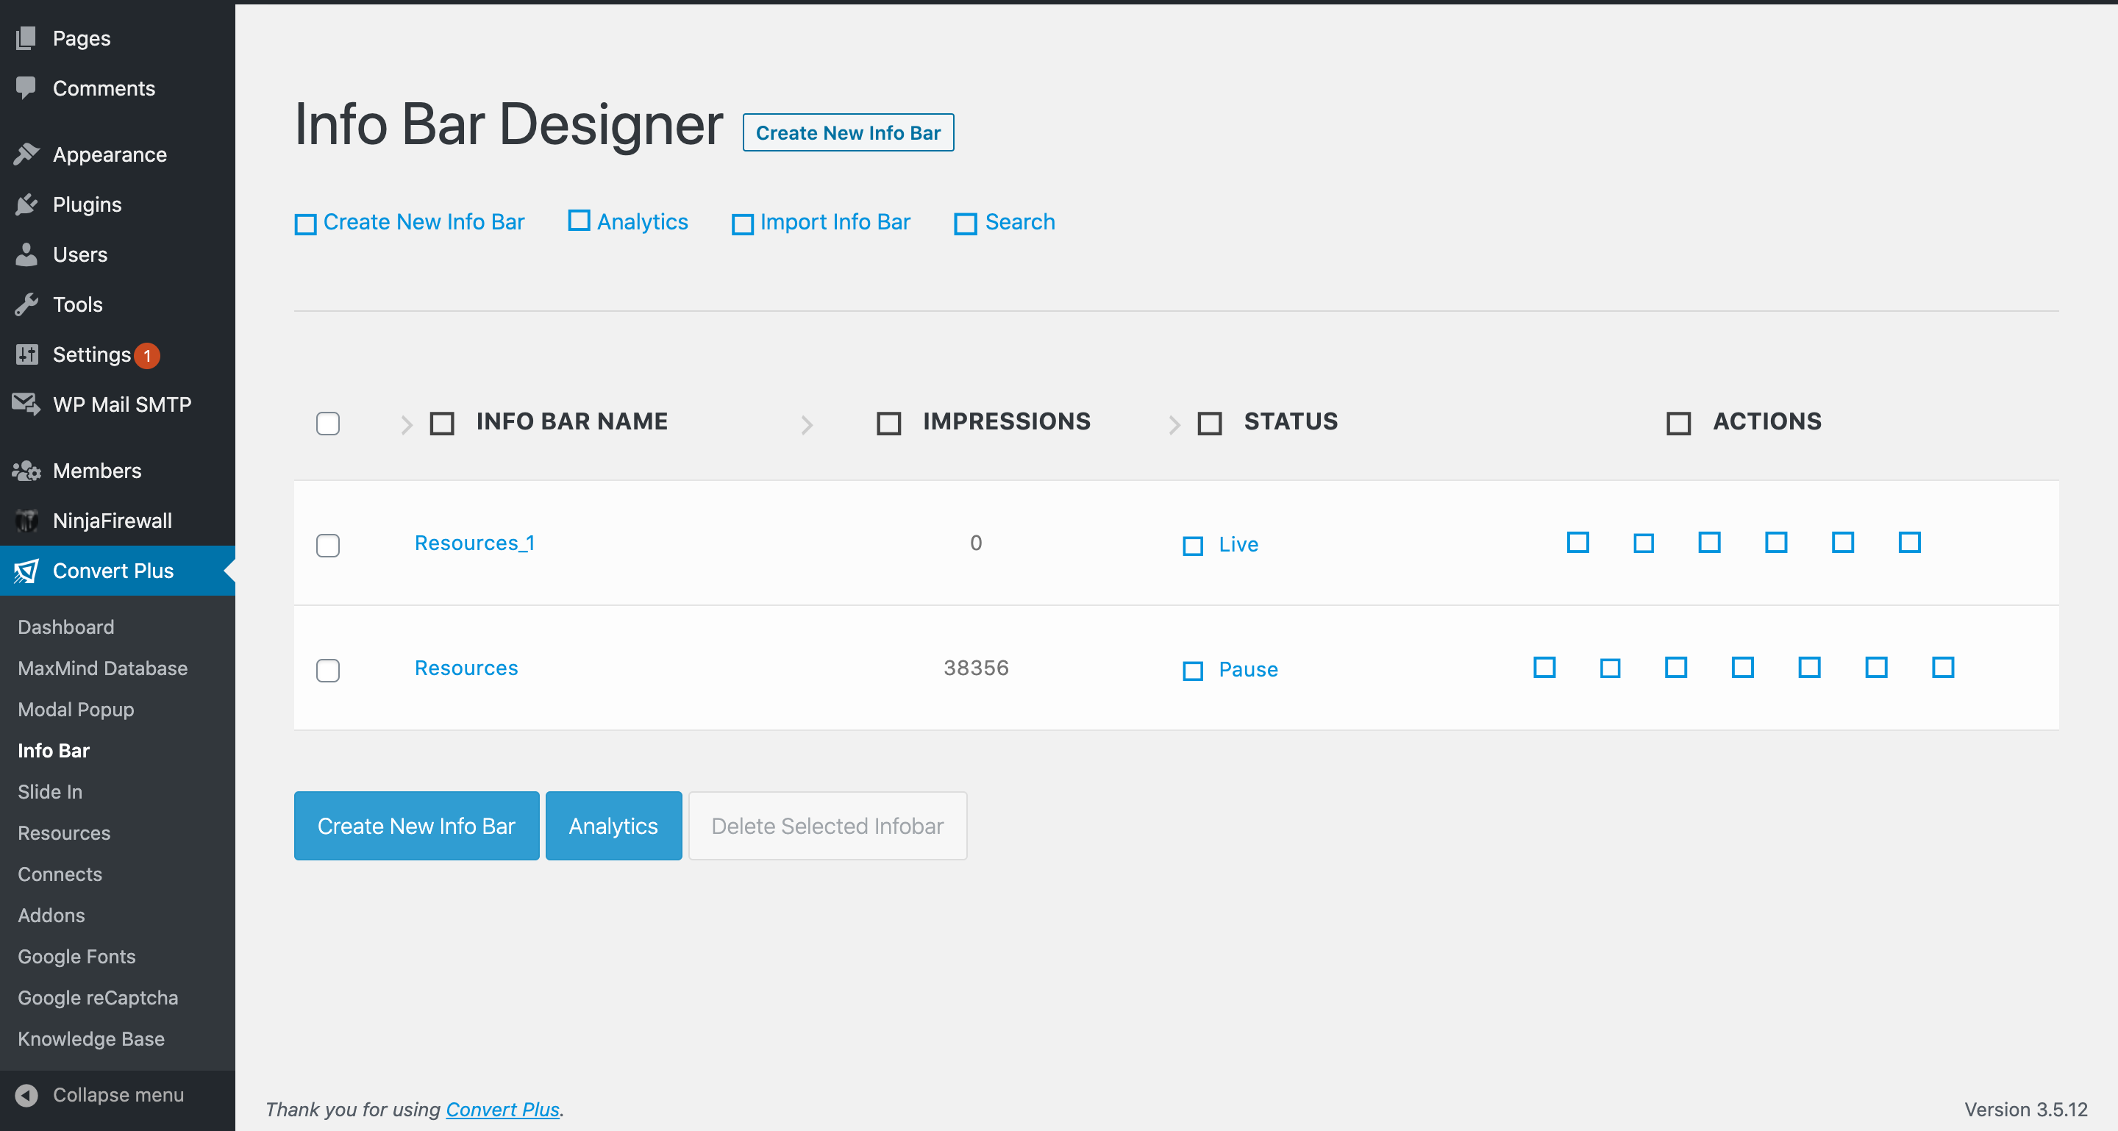2118x1131 pixels.
Task: Click sort arrow before Impressions header
Action: 807,424
